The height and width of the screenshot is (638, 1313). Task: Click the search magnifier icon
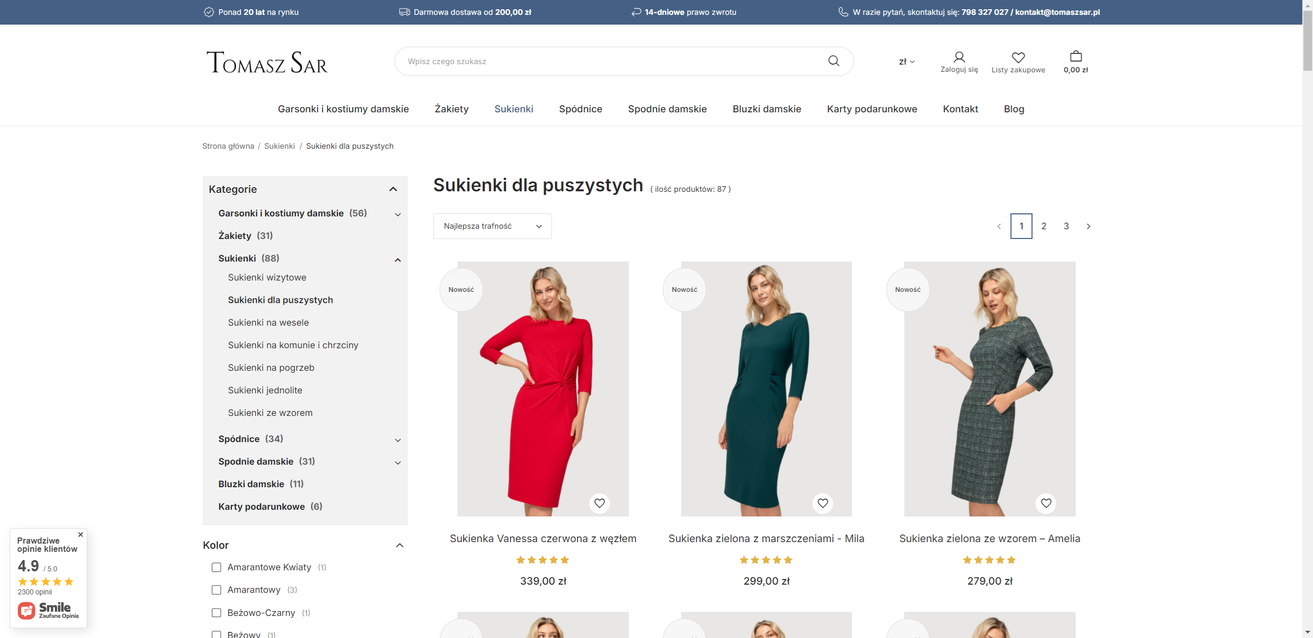834,61
